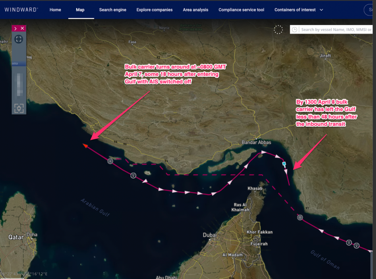Screen dimensions: 376x279
Task: Click the clock history icon inside the search bar
Action: tap(296, 29)
